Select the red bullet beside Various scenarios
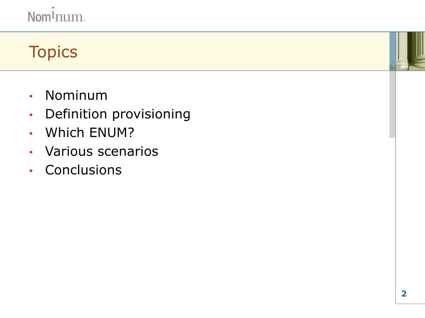Screen dimensions: 425x318 tap(31, 152)
